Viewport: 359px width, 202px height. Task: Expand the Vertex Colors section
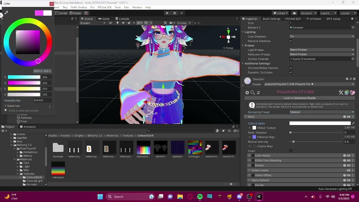click(x=249, y=170)
